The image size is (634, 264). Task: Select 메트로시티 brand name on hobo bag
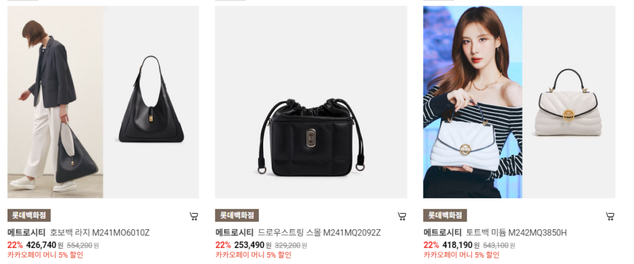point(27,233)
